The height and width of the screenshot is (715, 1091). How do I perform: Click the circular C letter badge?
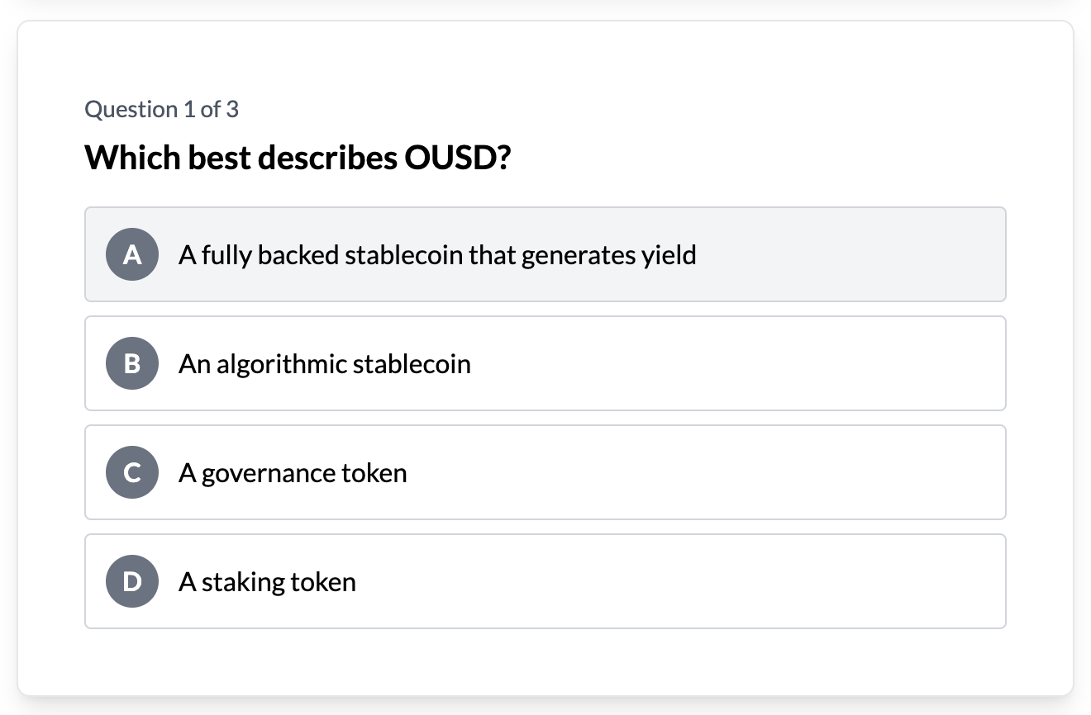pos(132,472)
